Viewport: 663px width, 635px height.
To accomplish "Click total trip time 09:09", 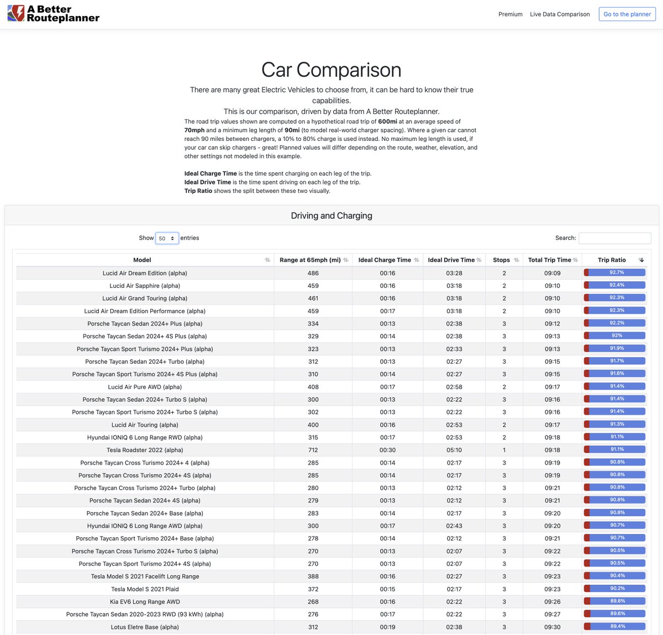I will click(552, 274).
